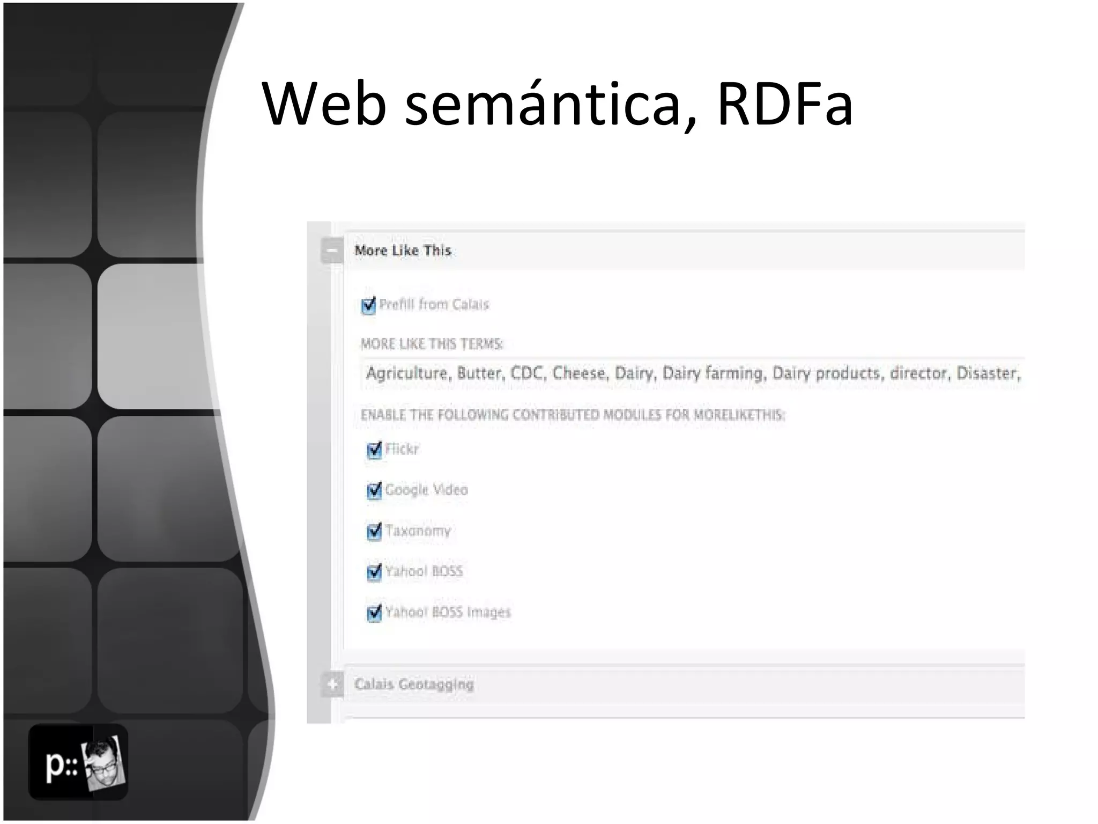Uncheck the Yahoo! BOSS Images checkbox
1098x824 pixels.
click(x=374, y=613)
